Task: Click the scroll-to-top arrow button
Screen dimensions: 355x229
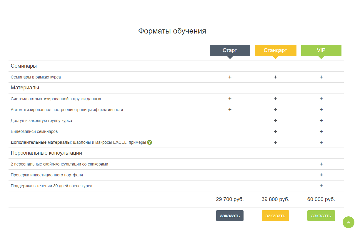Action: click(348, 222)
